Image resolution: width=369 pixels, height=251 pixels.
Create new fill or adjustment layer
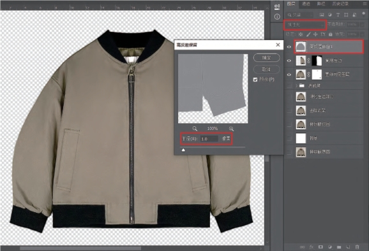pos(329,247)
